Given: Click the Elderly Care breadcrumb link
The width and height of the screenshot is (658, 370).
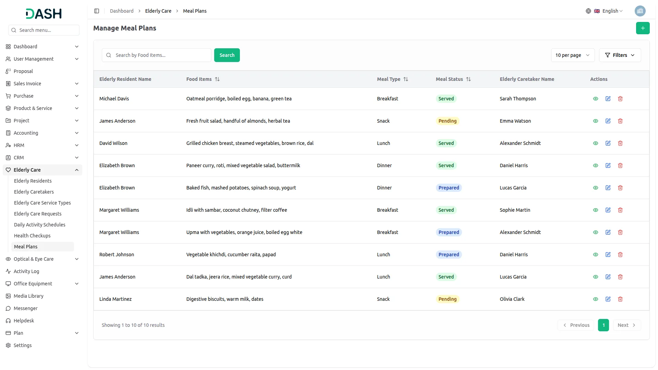Looking at the screenshot, I should coord(158,11).
